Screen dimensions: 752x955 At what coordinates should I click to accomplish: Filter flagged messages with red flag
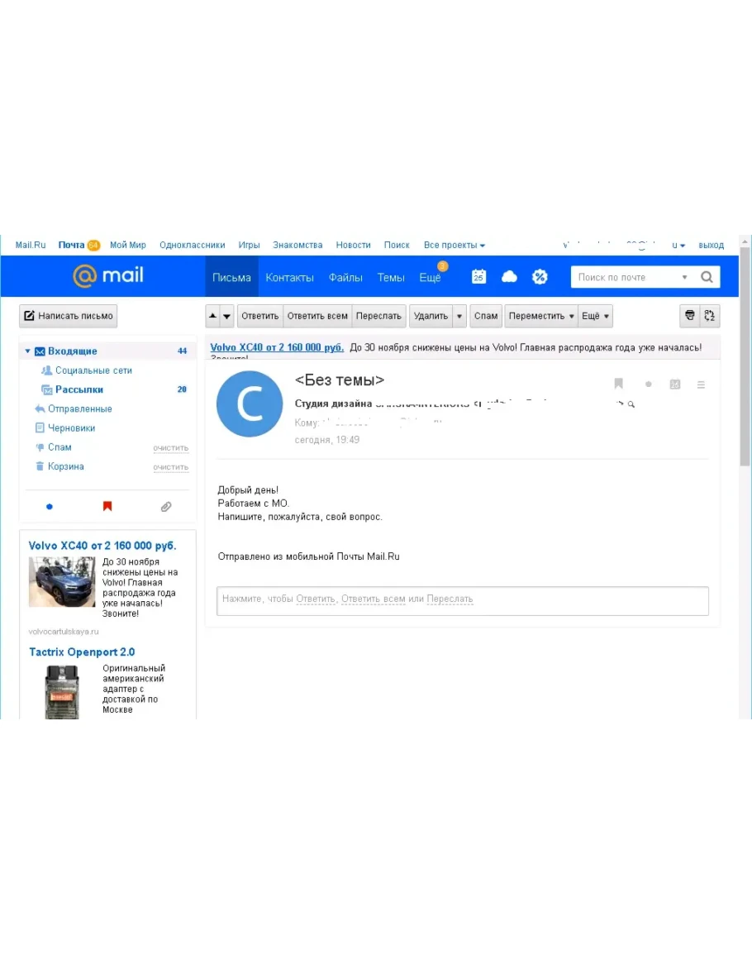pyautogui.click(x=107, y=507)
